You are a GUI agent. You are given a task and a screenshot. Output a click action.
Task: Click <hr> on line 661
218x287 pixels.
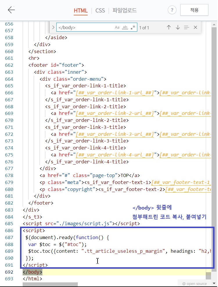(x=34, y=58)
